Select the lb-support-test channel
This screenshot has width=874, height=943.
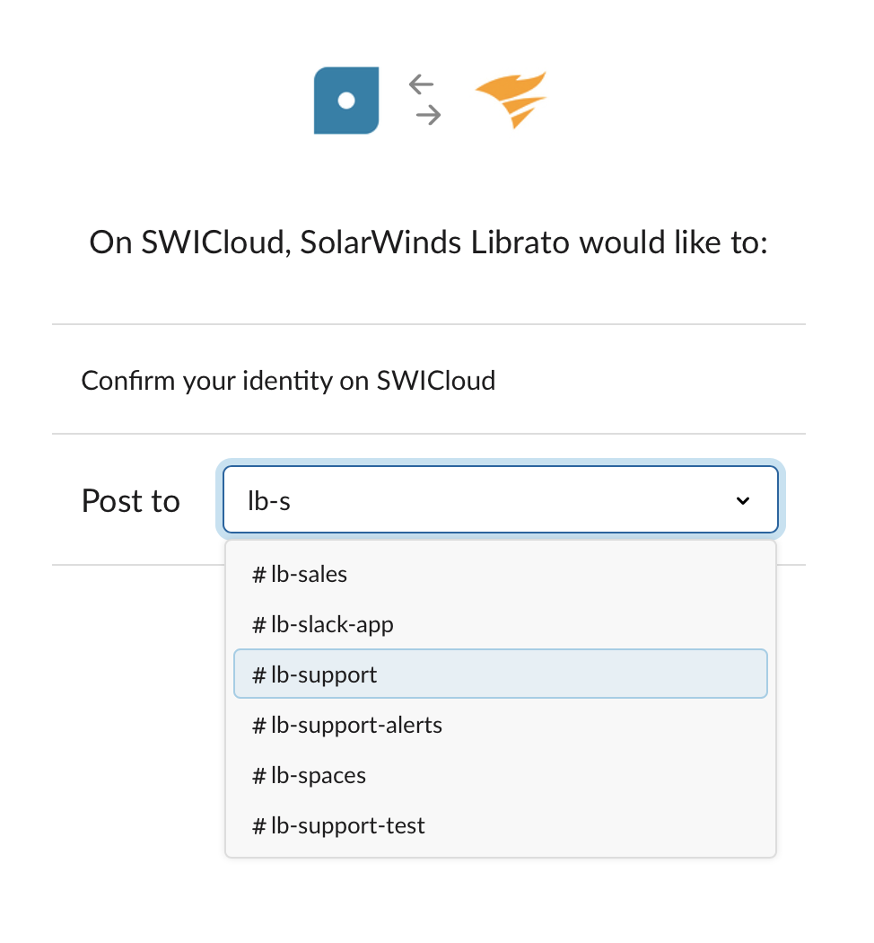(x=348, y=825)
